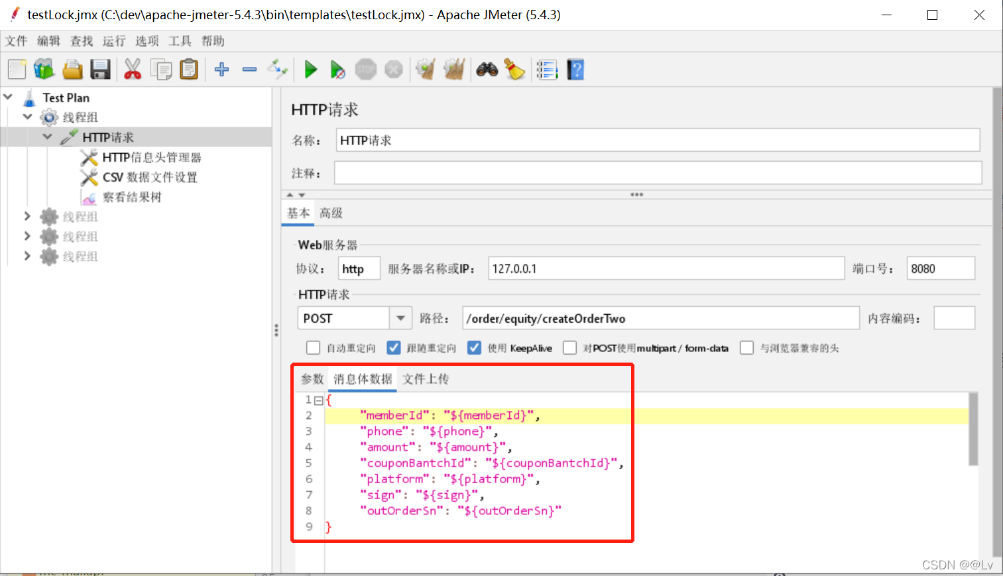Click the 协议 http field
Image resolution: width=1003 pixels, height=576 pixels.
click(x=359, y=268)
